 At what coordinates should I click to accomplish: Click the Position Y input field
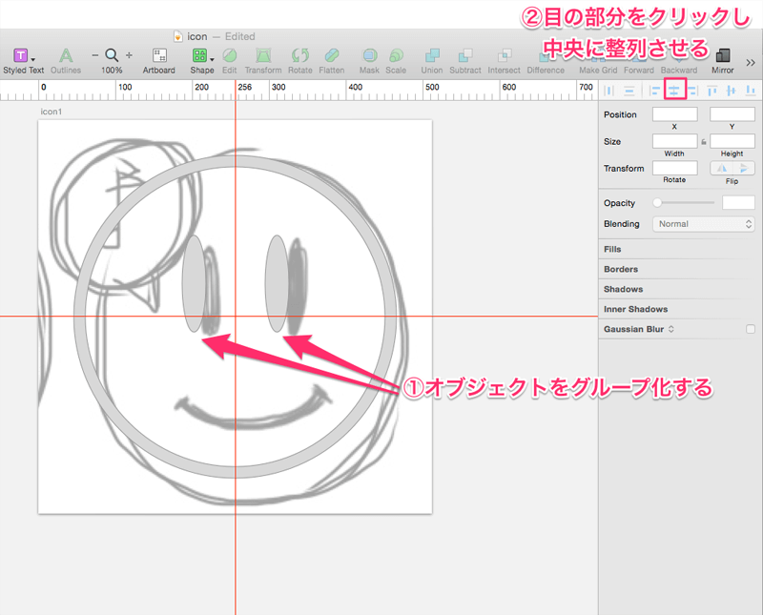[x=732, y=114]
